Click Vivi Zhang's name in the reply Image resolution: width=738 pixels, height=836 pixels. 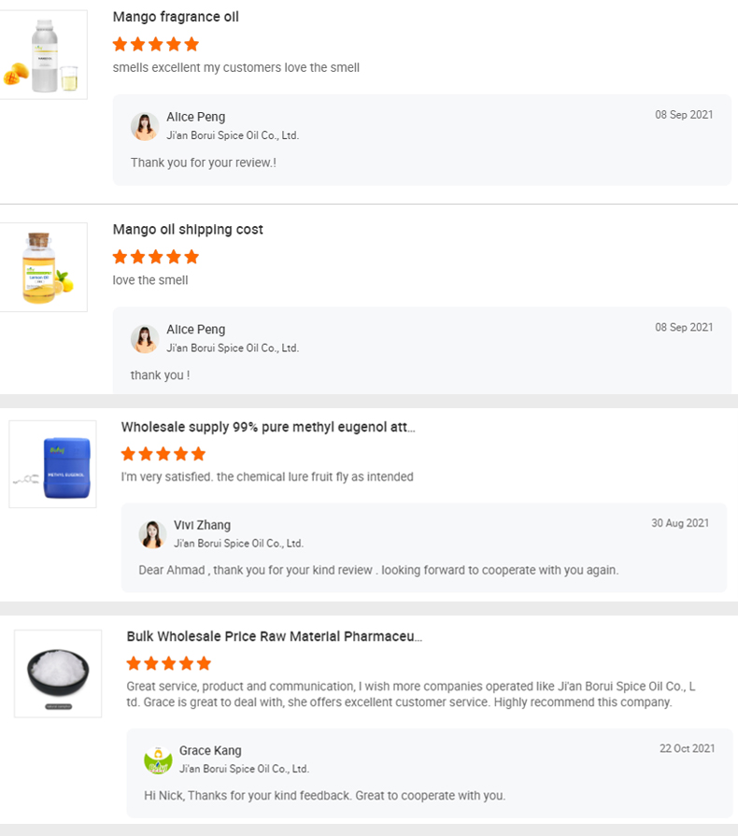(x=202, y=525)
